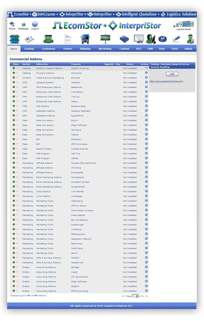The image size is (204, 321).
Task: Toggle green show button for LinkShare row
Action: [14, 229]
